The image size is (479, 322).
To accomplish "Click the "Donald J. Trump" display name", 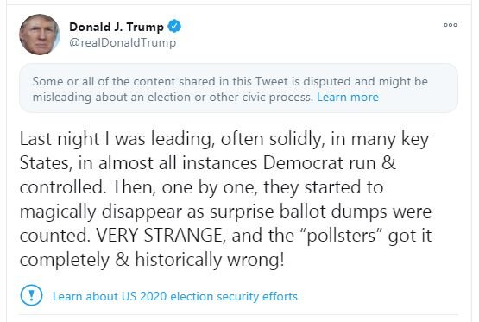I will coord(117,27).
